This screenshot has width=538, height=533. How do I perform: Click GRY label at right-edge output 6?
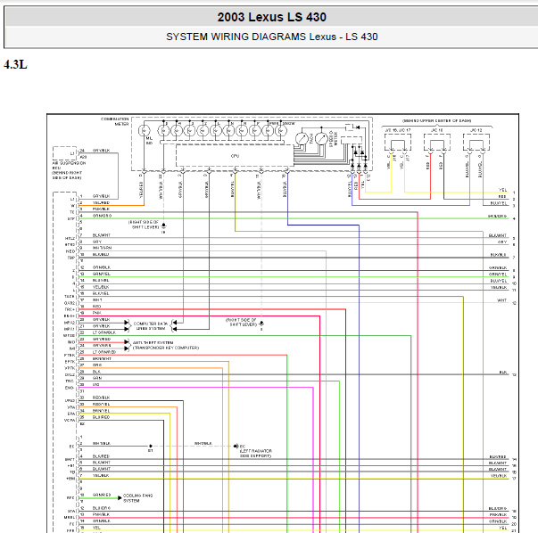502,242
